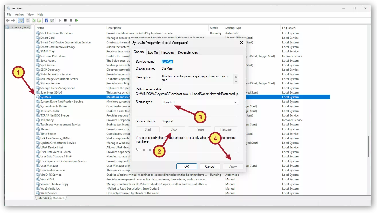
Task: Click the Show/Hide Console Tree icon
Action: tap(21, 20)
